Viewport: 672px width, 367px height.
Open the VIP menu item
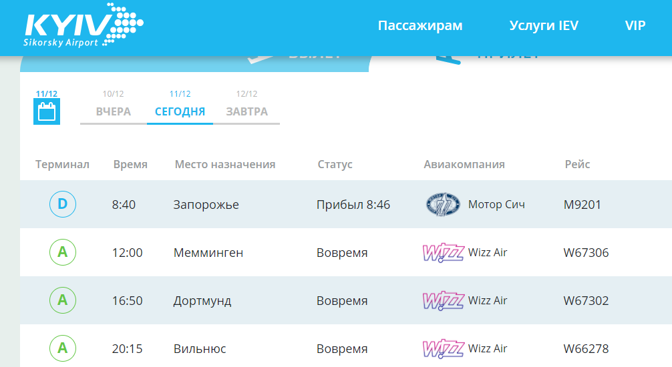pos(635,26)
